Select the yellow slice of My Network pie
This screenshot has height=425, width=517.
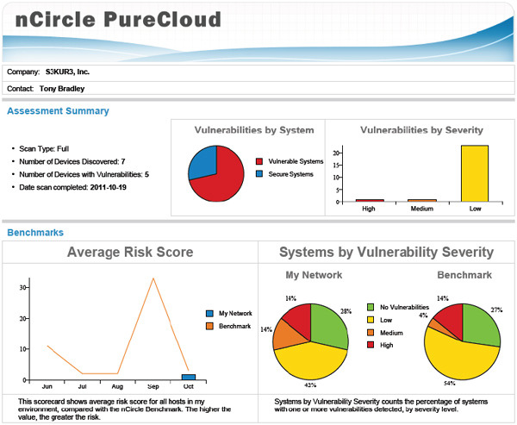click(310, 361)
